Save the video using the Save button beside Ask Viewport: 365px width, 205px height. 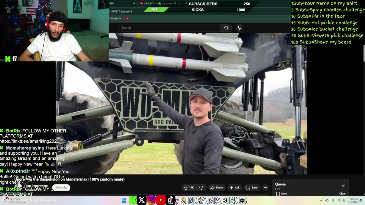coord(252,188)
